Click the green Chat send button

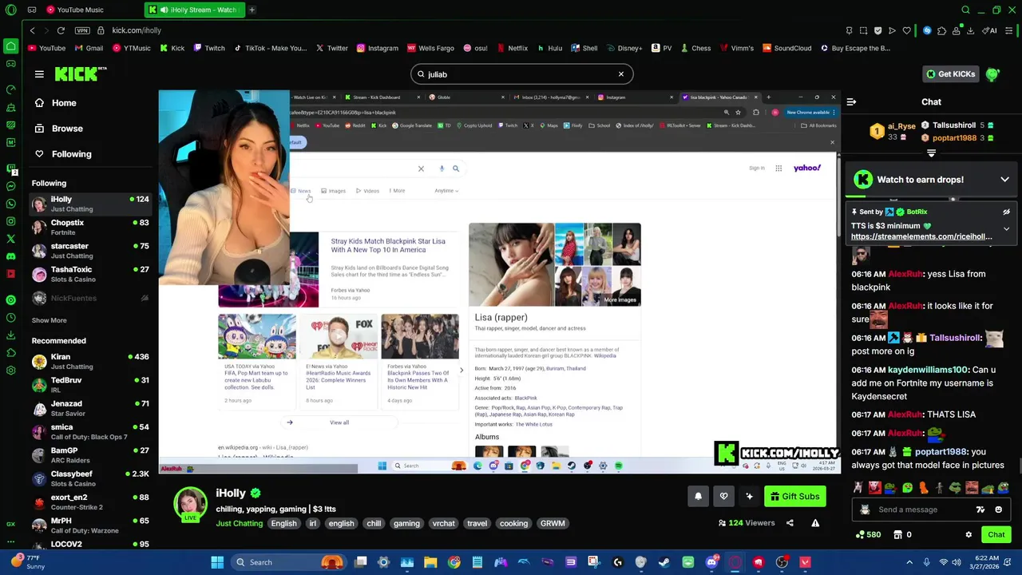coord(996,535)
